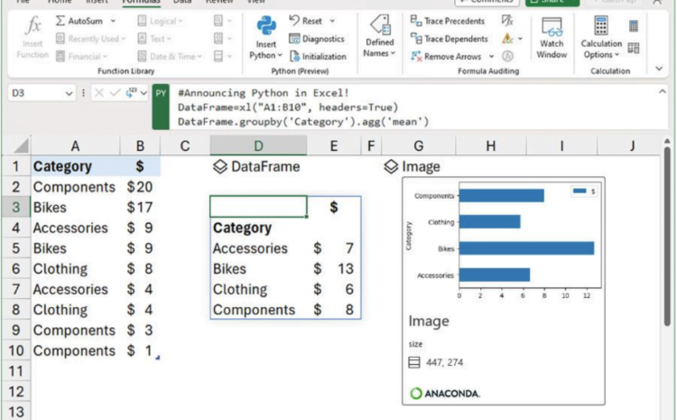
Task: Open the AutoSum dropdown arrow
Action: [x=113, y=21]
